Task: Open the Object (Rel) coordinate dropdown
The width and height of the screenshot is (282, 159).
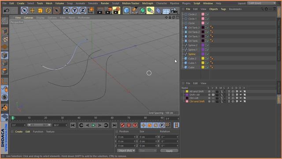Action: click(x=126, y=151)
